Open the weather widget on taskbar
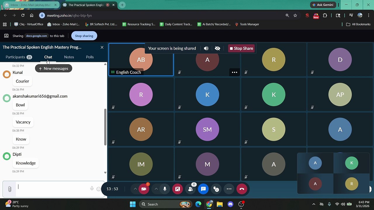This screenshot has width=374, height=210. click(17, 204)
